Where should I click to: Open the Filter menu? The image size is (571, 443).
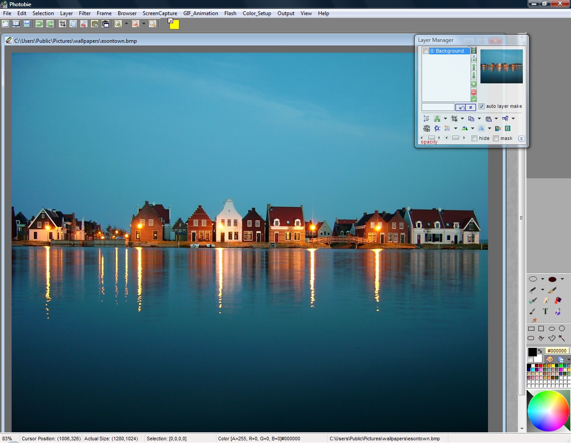[x=85, y=13]
